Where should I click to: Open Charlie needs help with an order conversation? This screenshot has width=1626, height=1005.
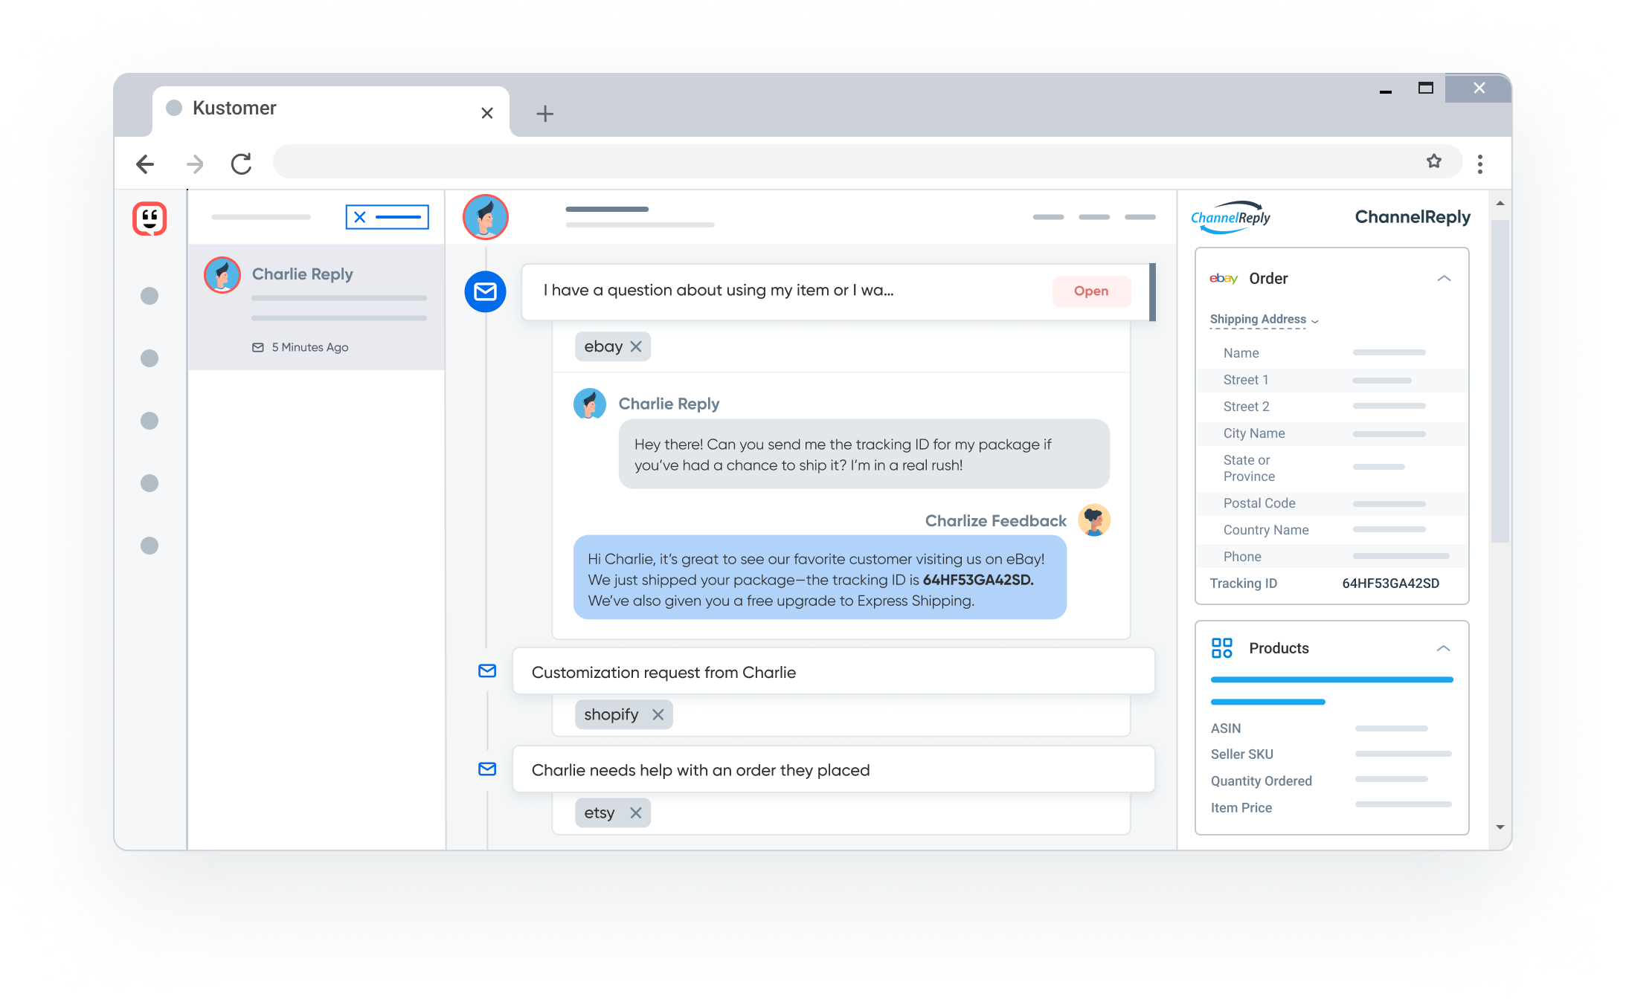pyautogui.click(x=833, y=770)
